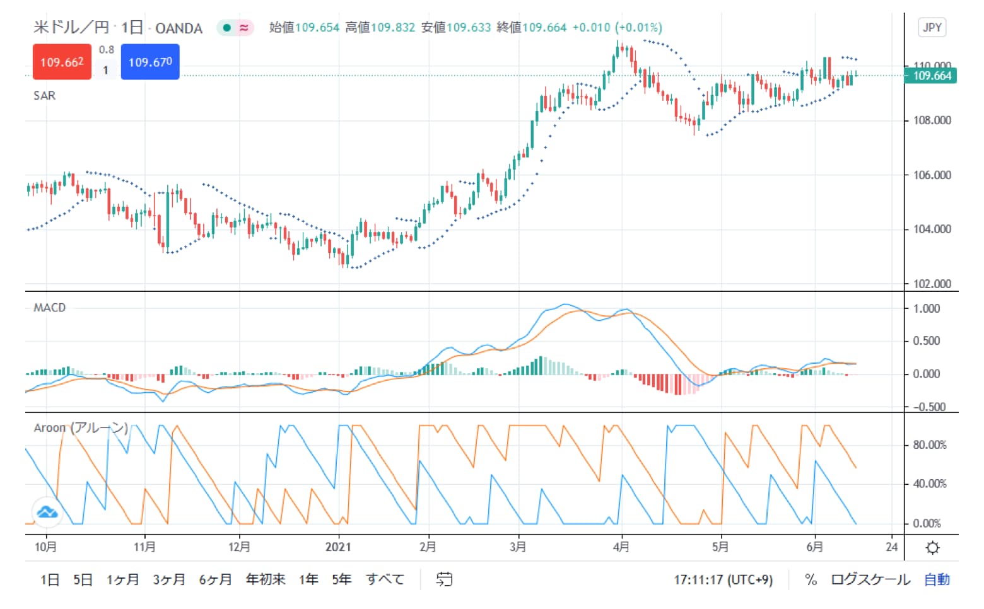Click the SAR indicator label

[x=44, y=96]
